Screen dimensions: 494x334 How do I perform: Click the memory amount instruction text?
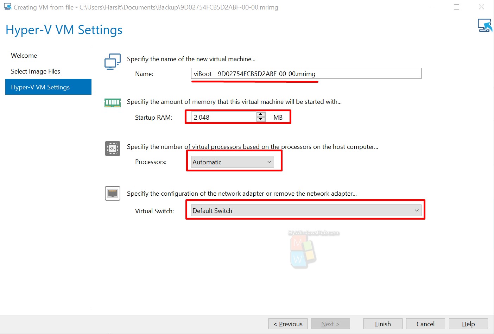point(234,102)
